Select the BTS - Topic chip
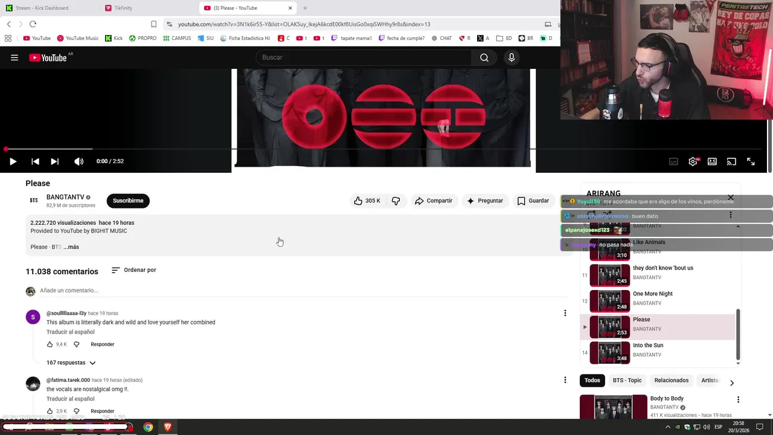This screenshot has height=435, width=773. [627, 380]
